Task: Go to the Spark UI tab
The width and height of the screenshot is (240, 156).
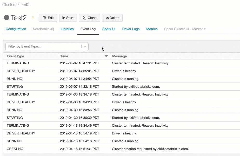Action: click(109, 29)
